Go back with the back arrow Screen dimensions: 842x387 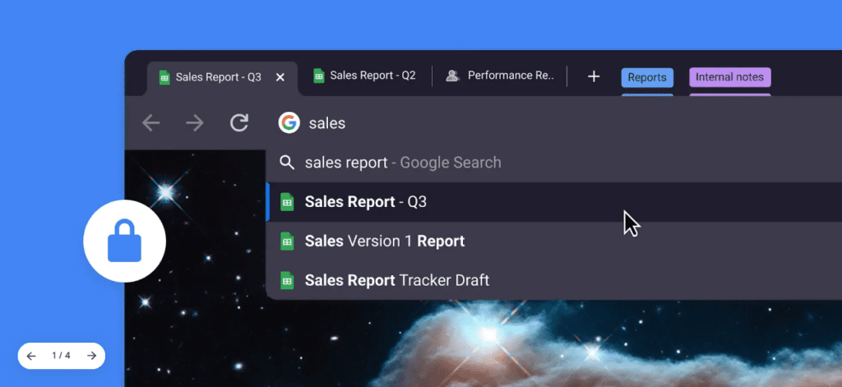[151, 123]
